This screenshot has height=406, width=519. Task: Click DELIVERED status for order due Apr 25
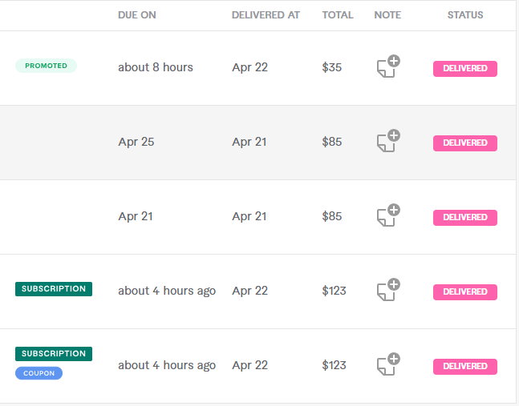465,143
